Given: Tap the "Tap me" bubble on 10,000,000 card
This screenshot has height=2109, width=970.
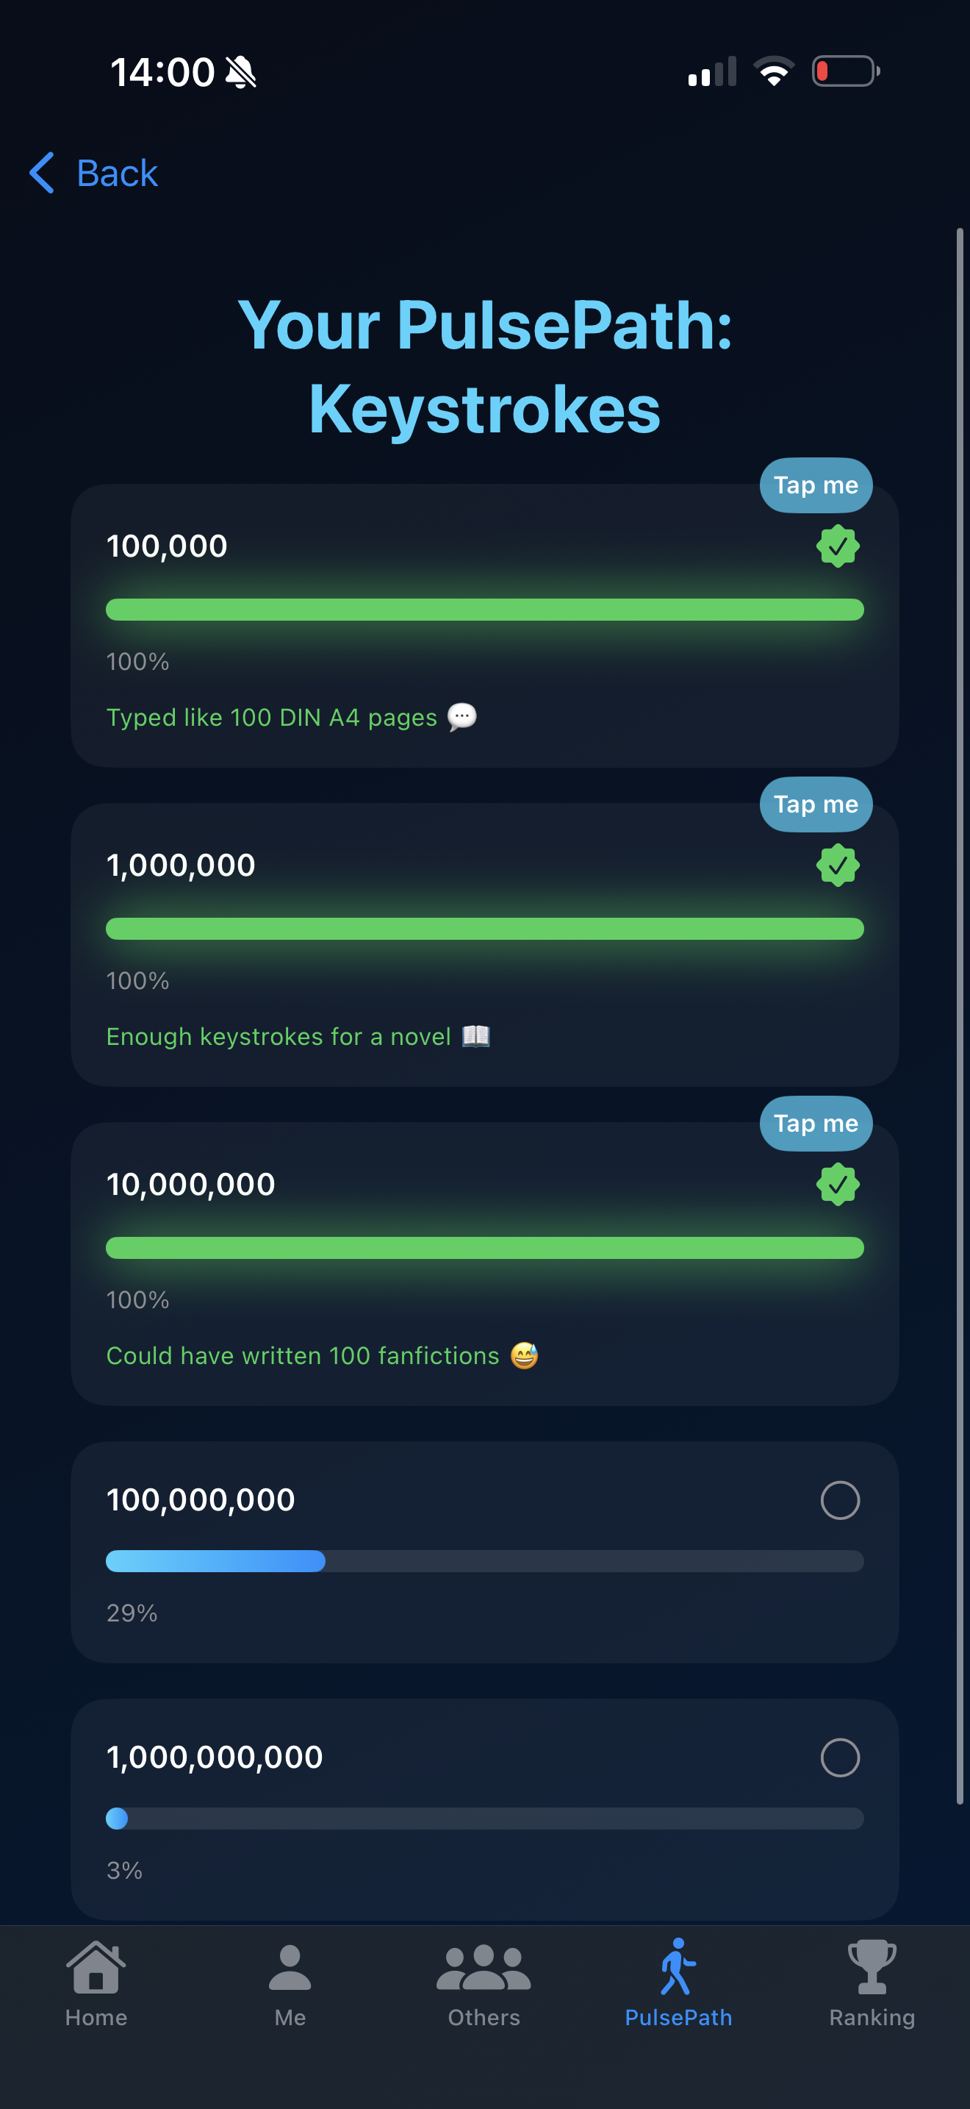Looking at the screenshot, I should tap(816, 1124).
